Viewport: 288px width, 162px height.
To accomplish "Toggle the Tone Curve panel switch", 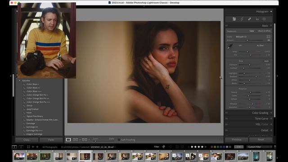I will [x=227, y=119].
